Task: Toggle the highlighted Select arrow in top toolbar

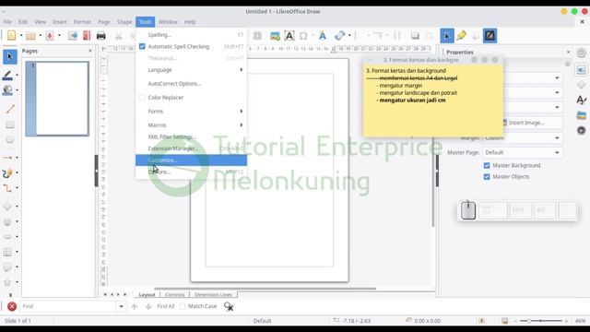Action: point(447,36)
